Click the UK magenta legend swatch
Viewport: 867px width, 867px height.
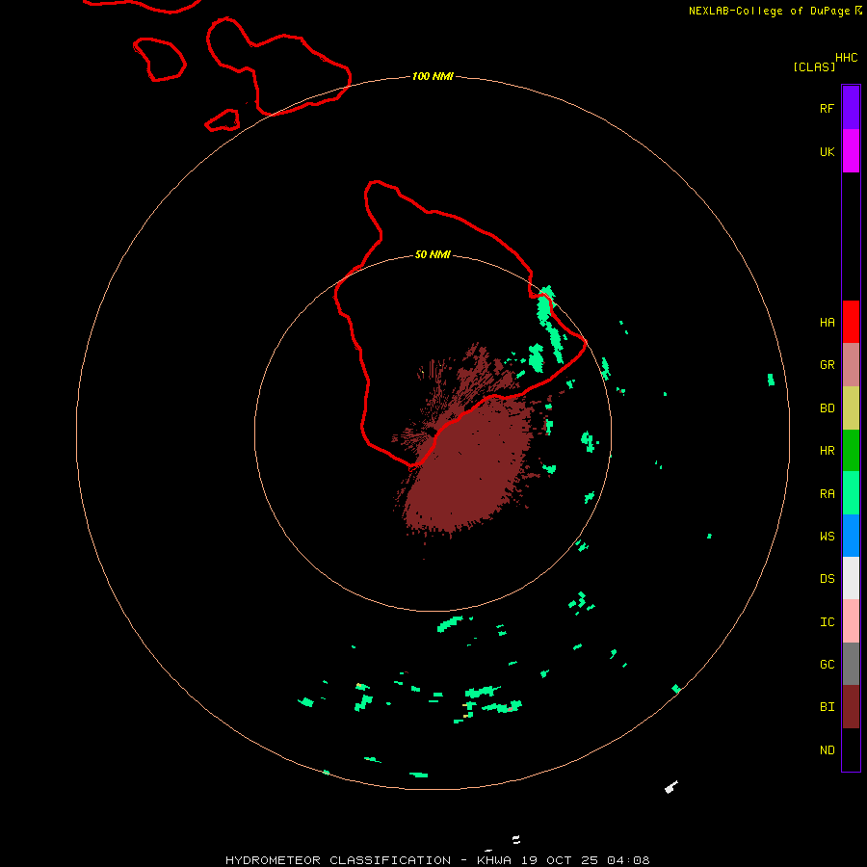(851, 151)
